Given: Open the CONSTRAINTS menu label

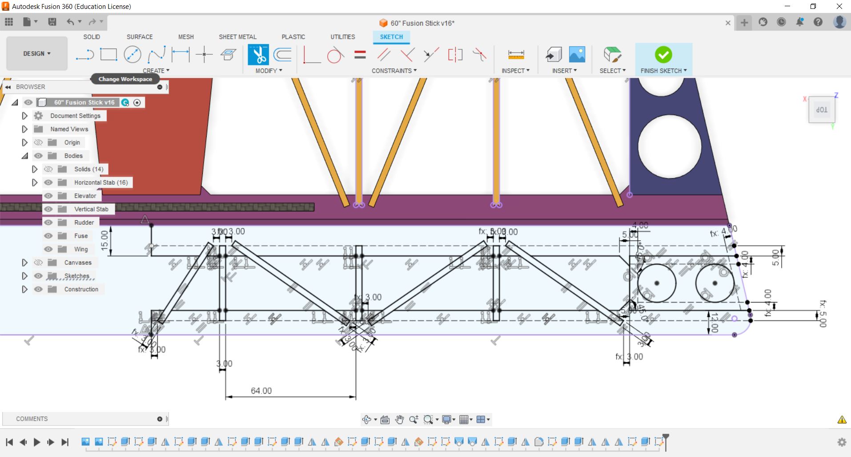Looking at the screenshot, I should [x=394, y=71].
